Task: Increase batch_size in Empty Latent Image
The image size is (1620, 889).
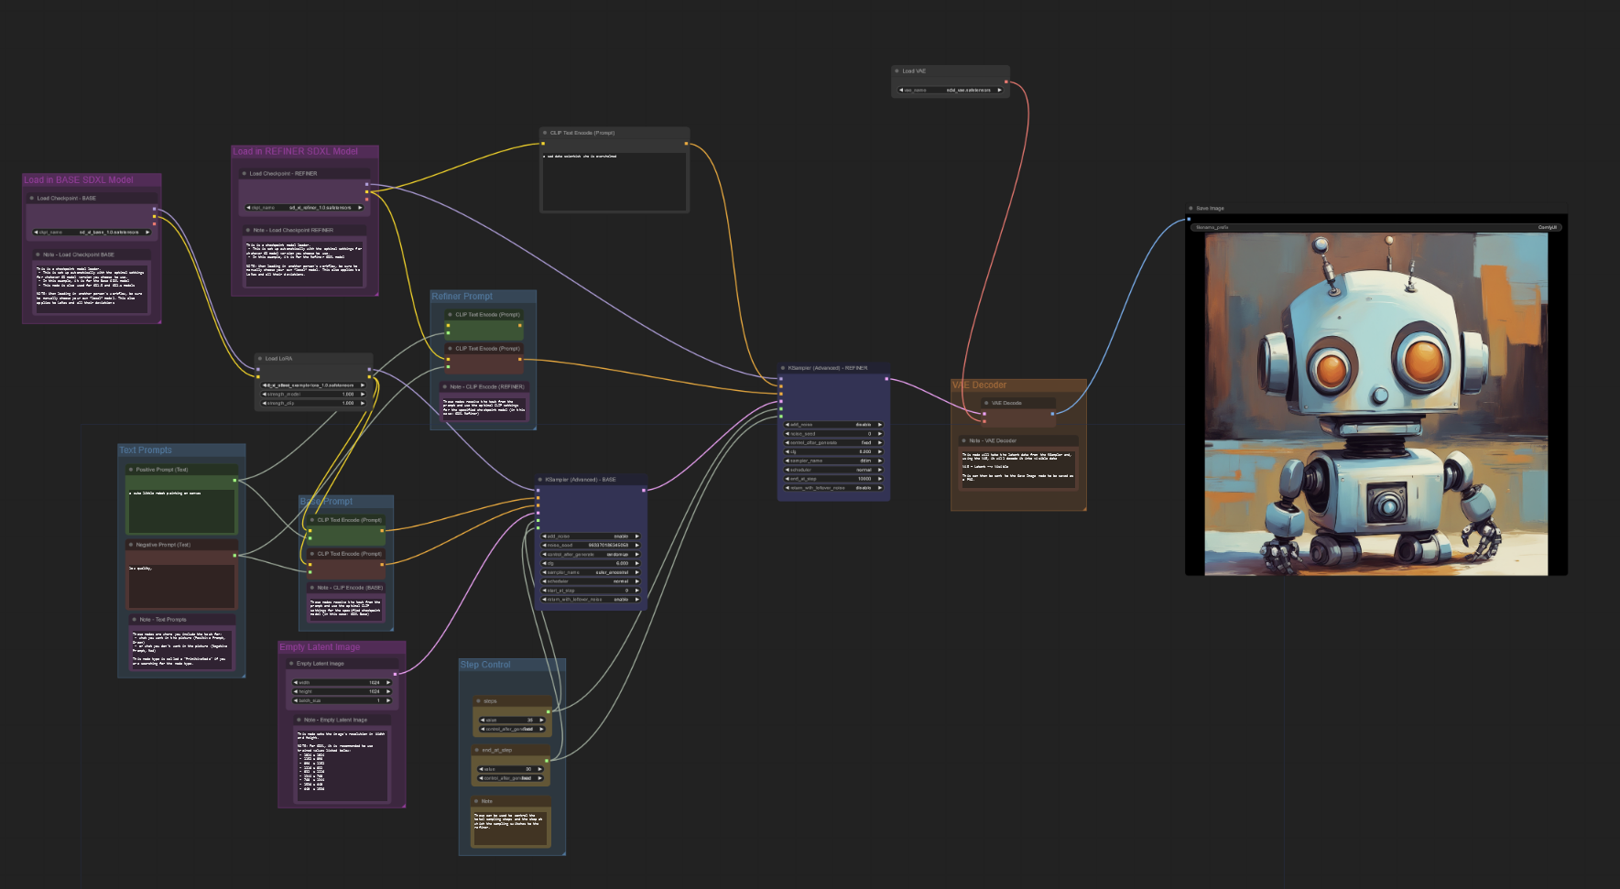Action: pos(388,700)
